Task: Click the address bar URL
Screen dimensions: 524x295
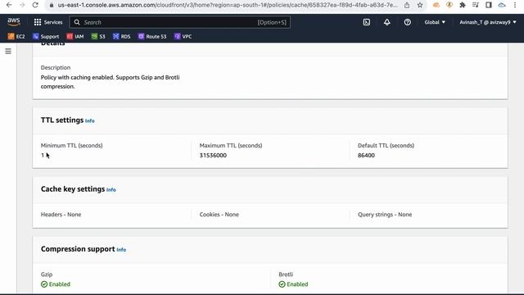Action: [228, 5]
